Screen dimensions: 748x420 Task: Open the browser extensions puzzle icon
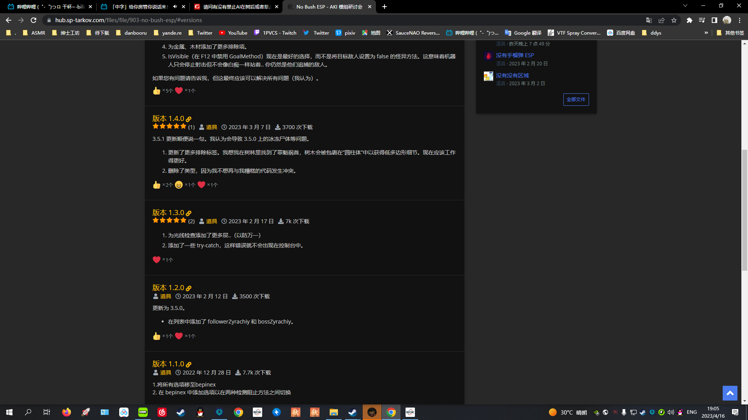(x=690, y=20)
